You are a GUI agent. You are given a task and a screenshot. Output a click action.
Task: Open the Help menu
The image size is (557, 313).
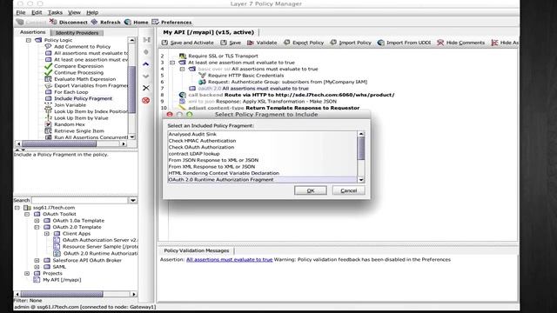[x=92, y=12]
